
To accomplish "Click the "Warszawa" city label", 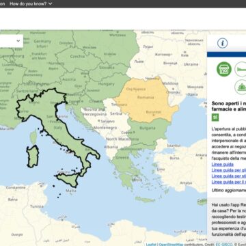I will coord(118,35).
